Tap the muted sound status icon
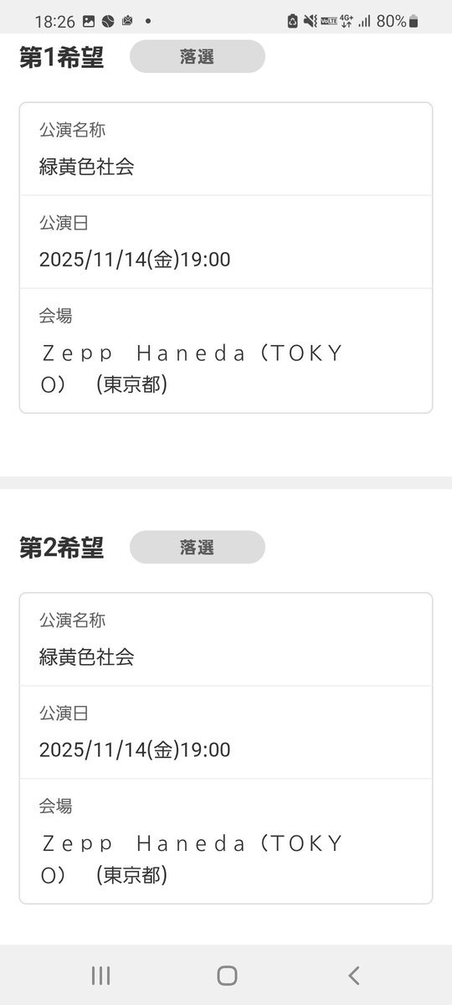This screenshot has height=1005, width=452. [x=311, y=21]
